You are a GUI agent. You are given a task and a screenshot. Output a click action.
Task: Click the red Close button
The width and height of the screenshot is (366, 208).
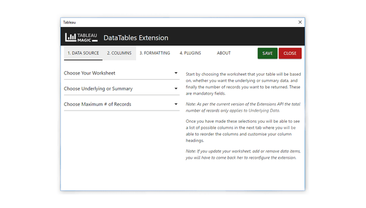point(290,53)
